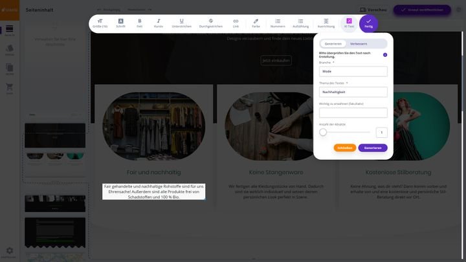Viewport: 466px width, 262px height.
Task: Click the Thema des Textes input field
Action: tap(353, 92)
